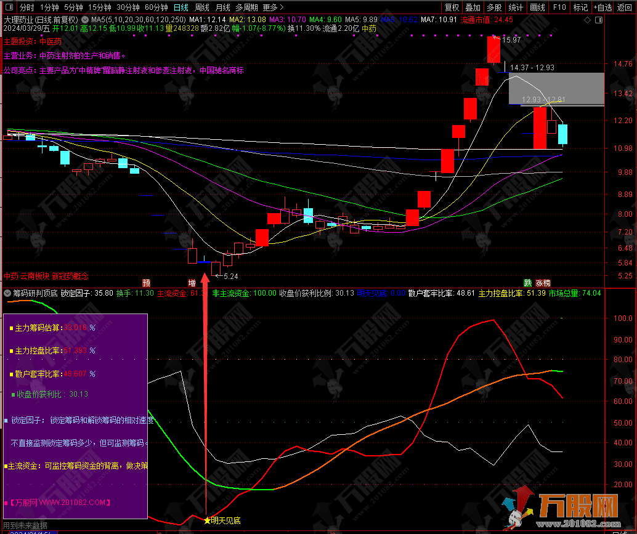Switch to the 5分钟 period
This screenshot has height=534, width=637.
[x=73, y=7]
